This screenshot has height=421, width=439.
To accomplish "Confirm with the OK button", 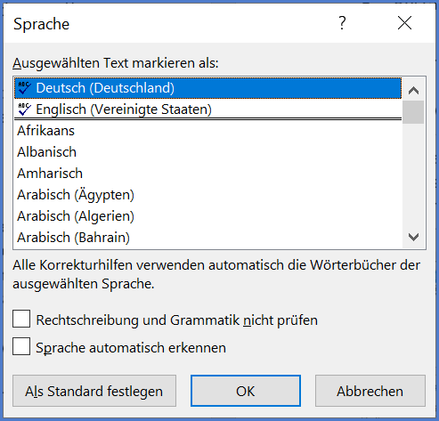I will click(x=246, y=391).
